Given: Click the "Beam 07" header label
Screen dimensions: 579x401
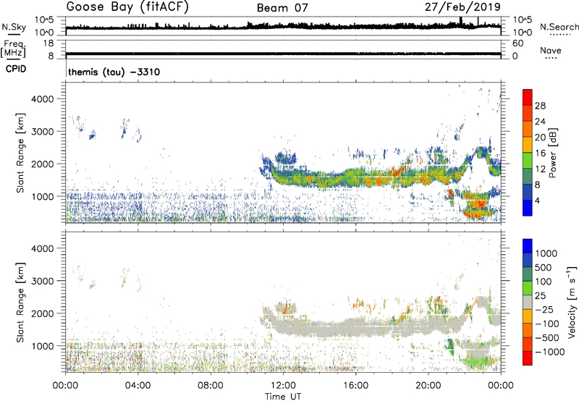Looking at the screenshot, I should point(282,8).
